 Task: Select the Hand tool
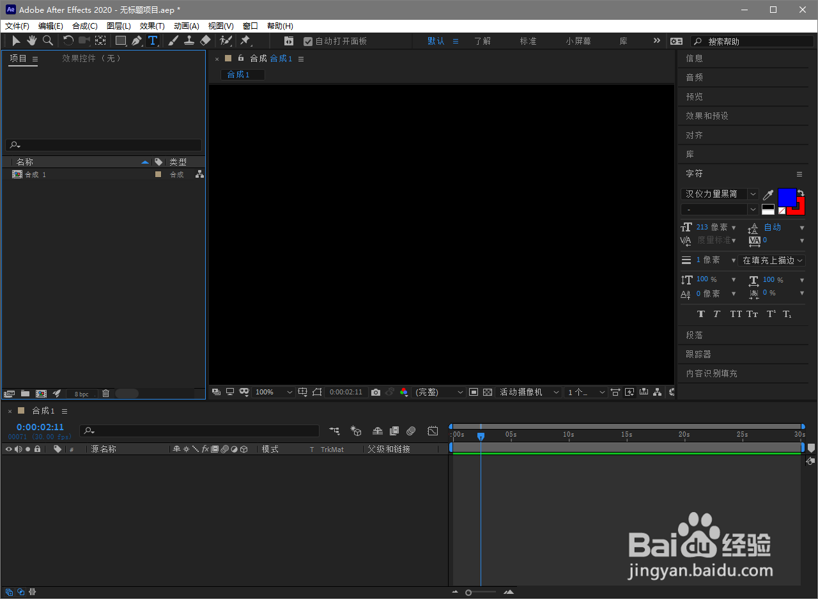(31, 41)
